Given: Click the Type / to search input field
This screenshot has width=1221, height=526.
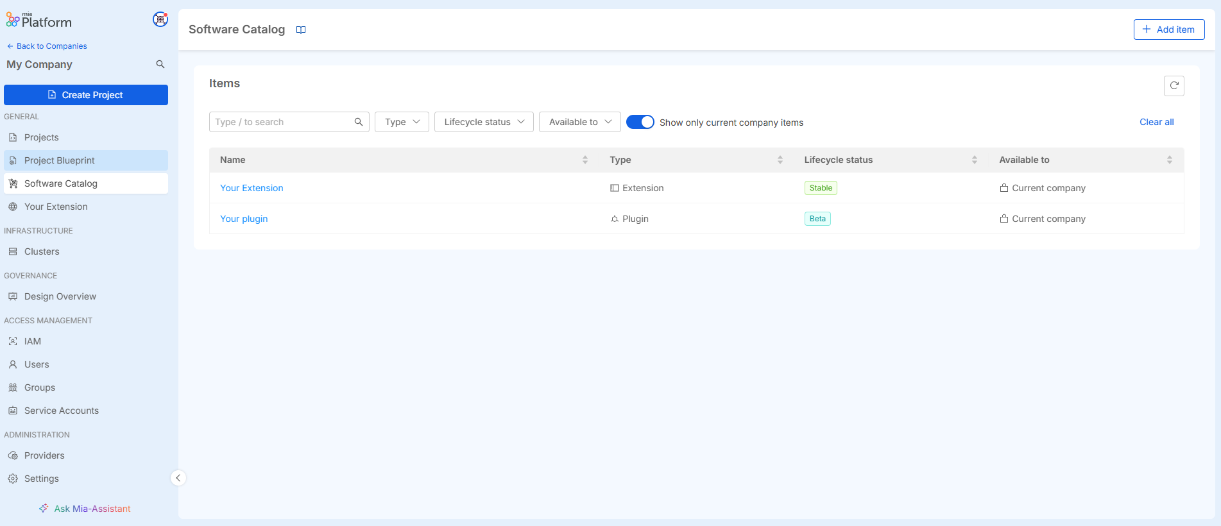Looking at the screenshot, I should click(x=281, y=122).
